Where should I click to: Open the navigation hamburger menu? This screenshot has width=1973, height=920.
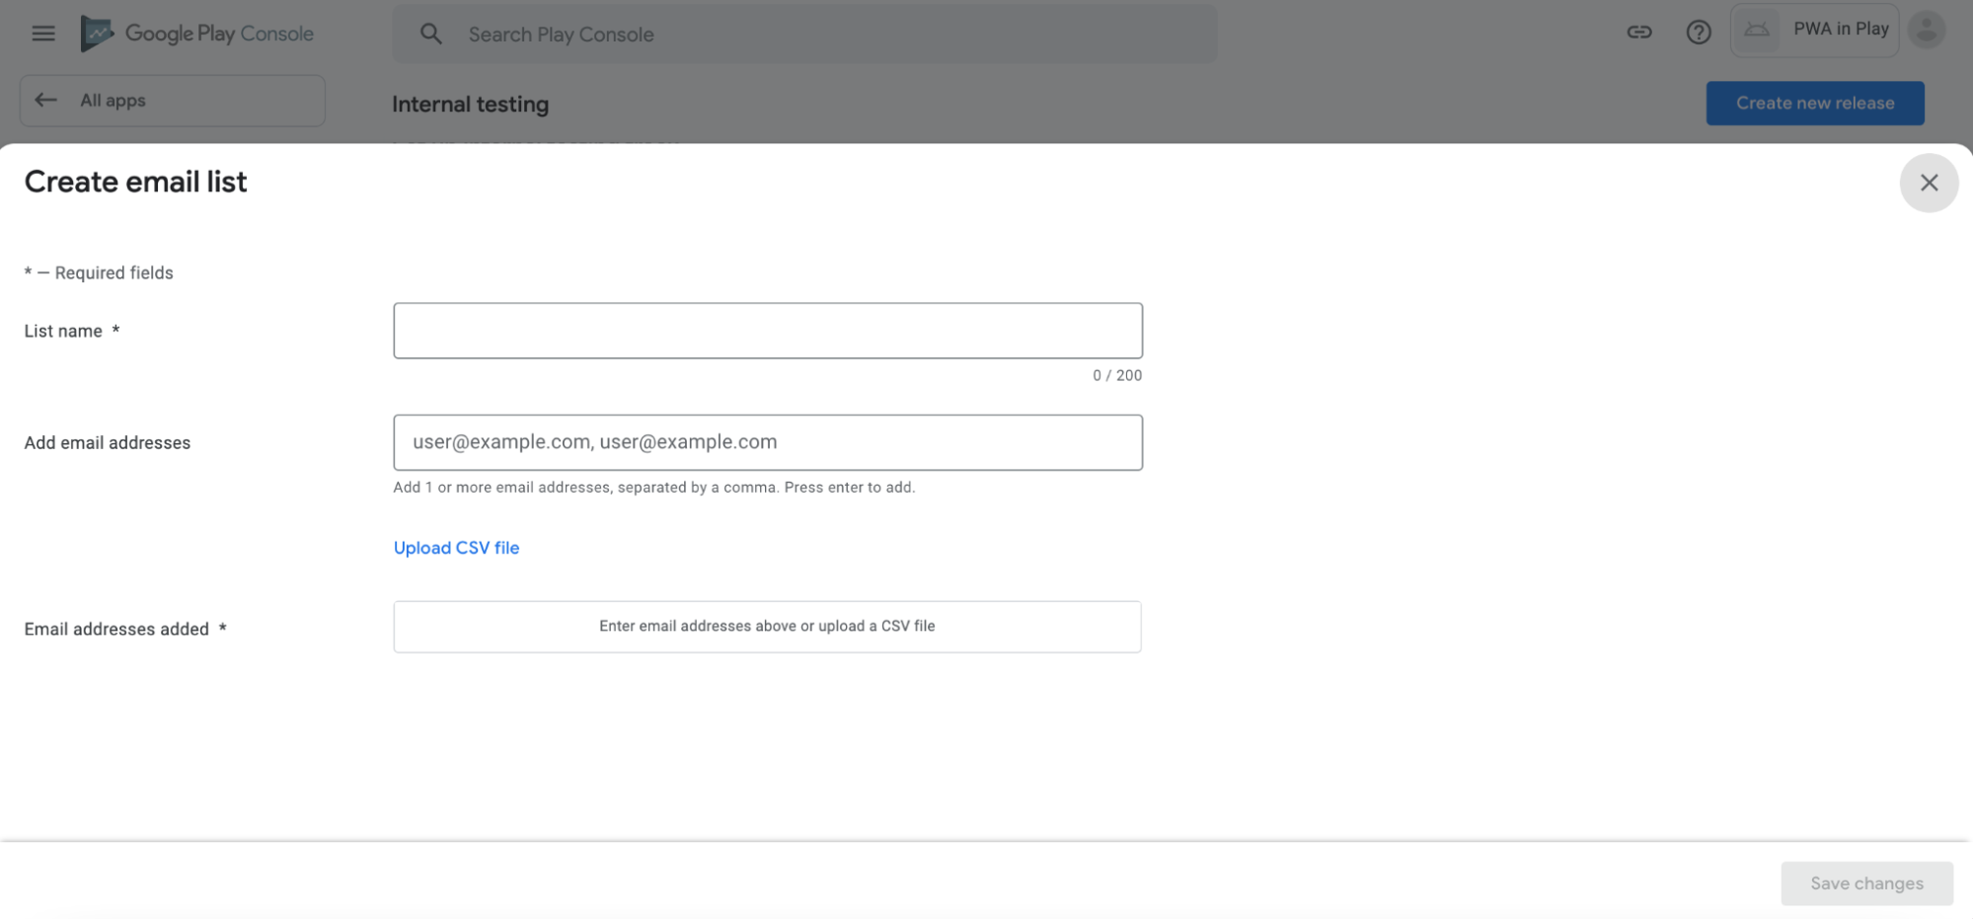pyautogui.click(x=42, y=33)
